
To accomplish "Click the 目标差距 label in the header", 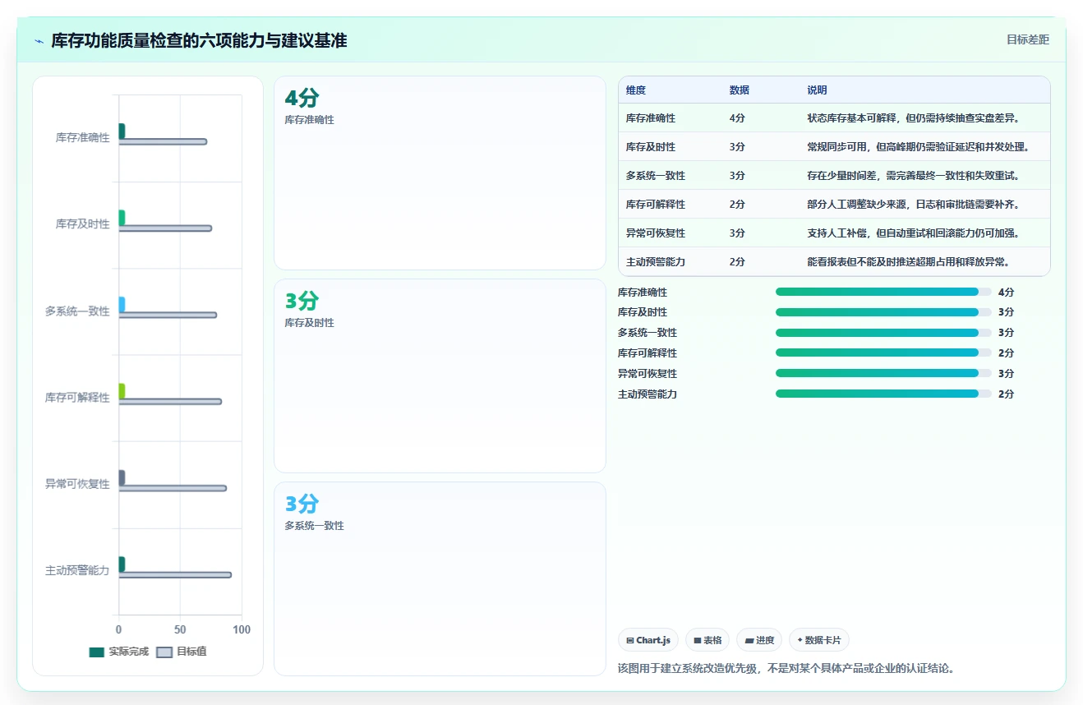I will (1028, 39).
